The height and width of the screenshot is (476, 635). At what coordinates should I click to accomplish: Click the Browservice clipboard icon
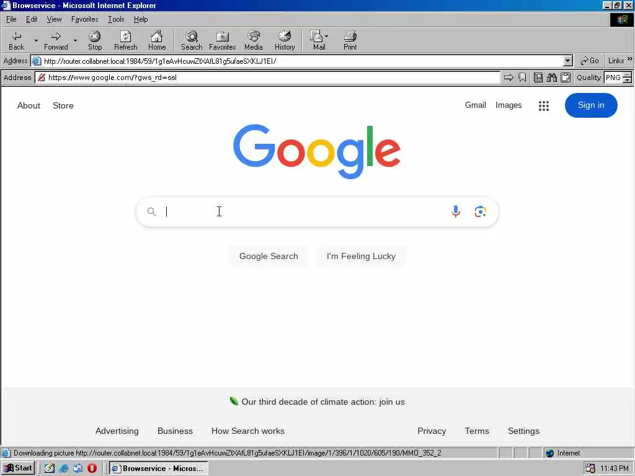click(x=566, y=77)
